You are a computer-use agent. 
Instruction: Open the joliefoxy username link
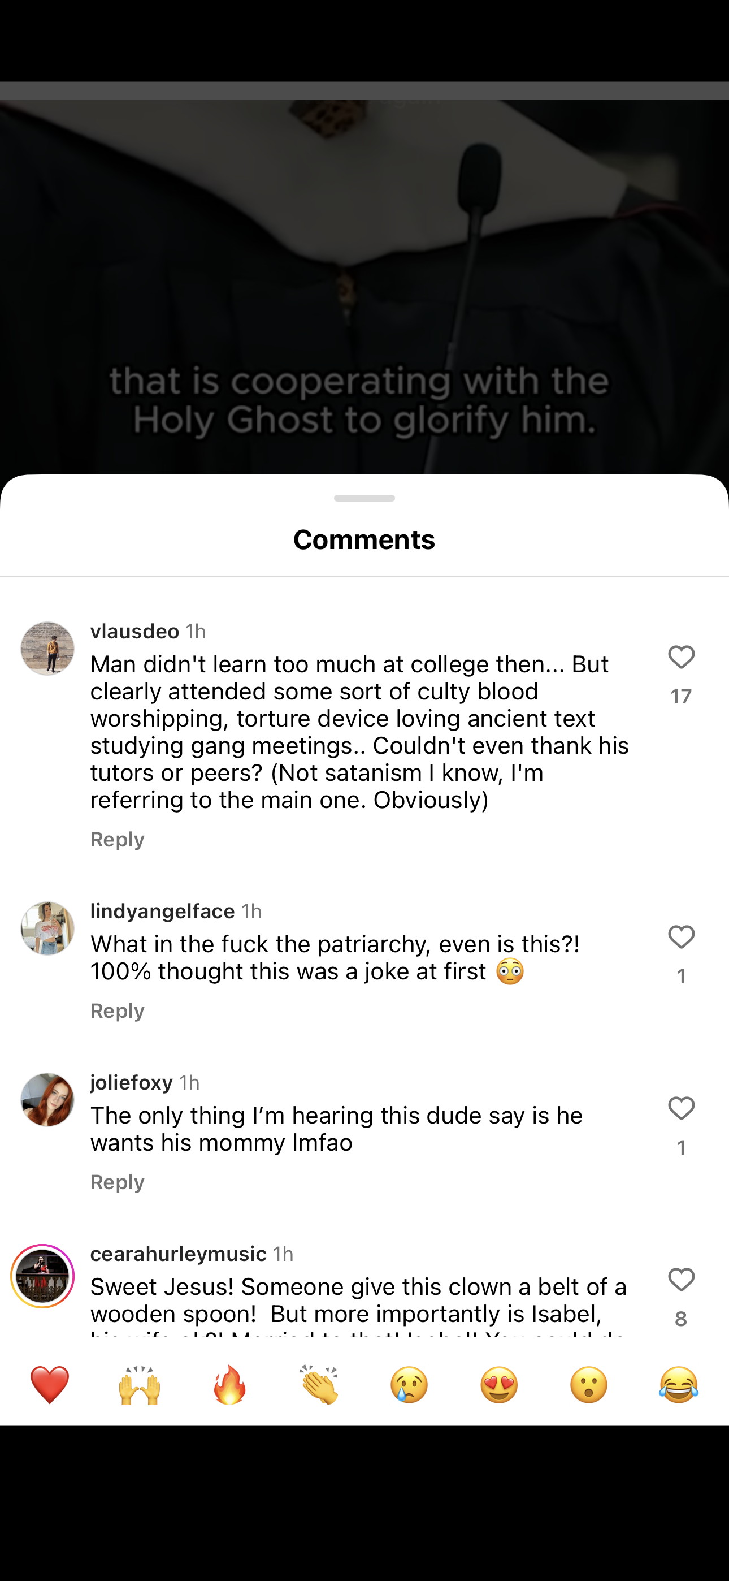click(131, 1082)
